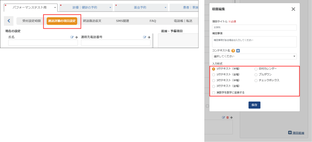The height and width of the screenshot is (142, 312).
Task: Select the 1行テキスト（全幅） radio option
Action: [x=213, y=74]
